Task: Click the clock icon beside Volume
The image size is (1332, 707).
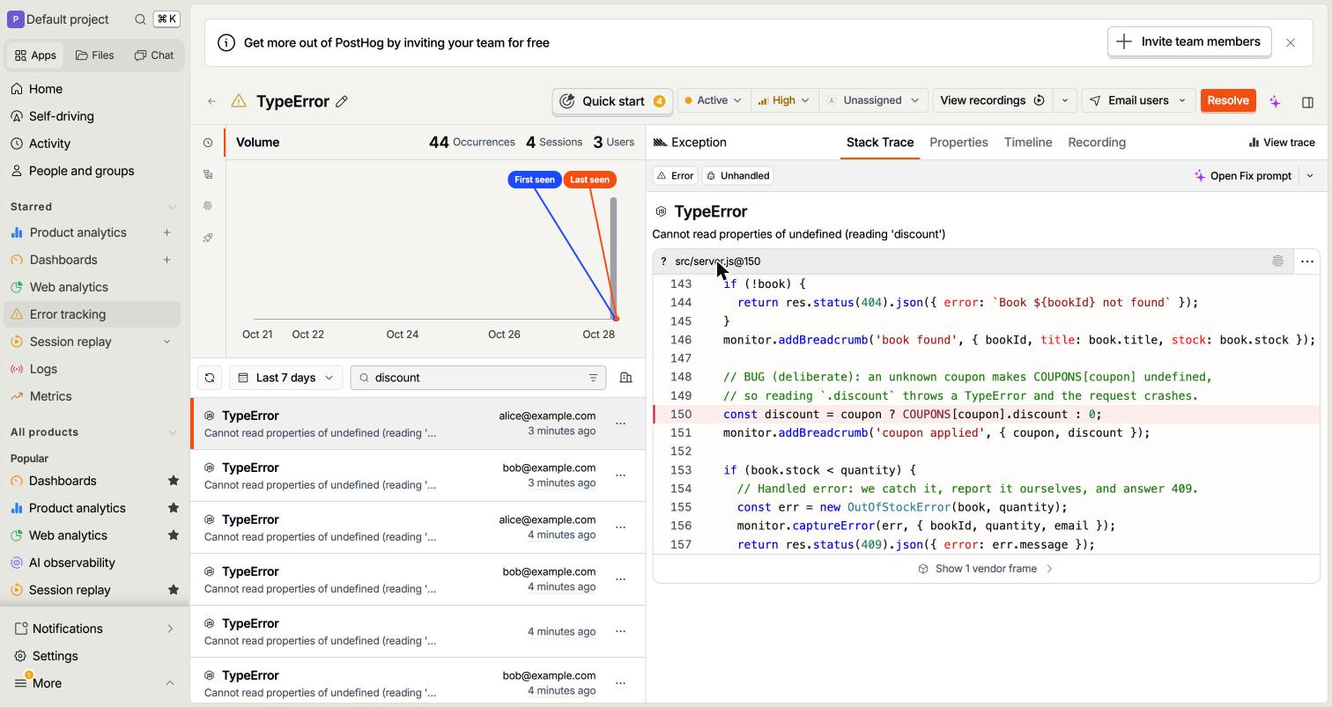Action: (x=208, y=143)
